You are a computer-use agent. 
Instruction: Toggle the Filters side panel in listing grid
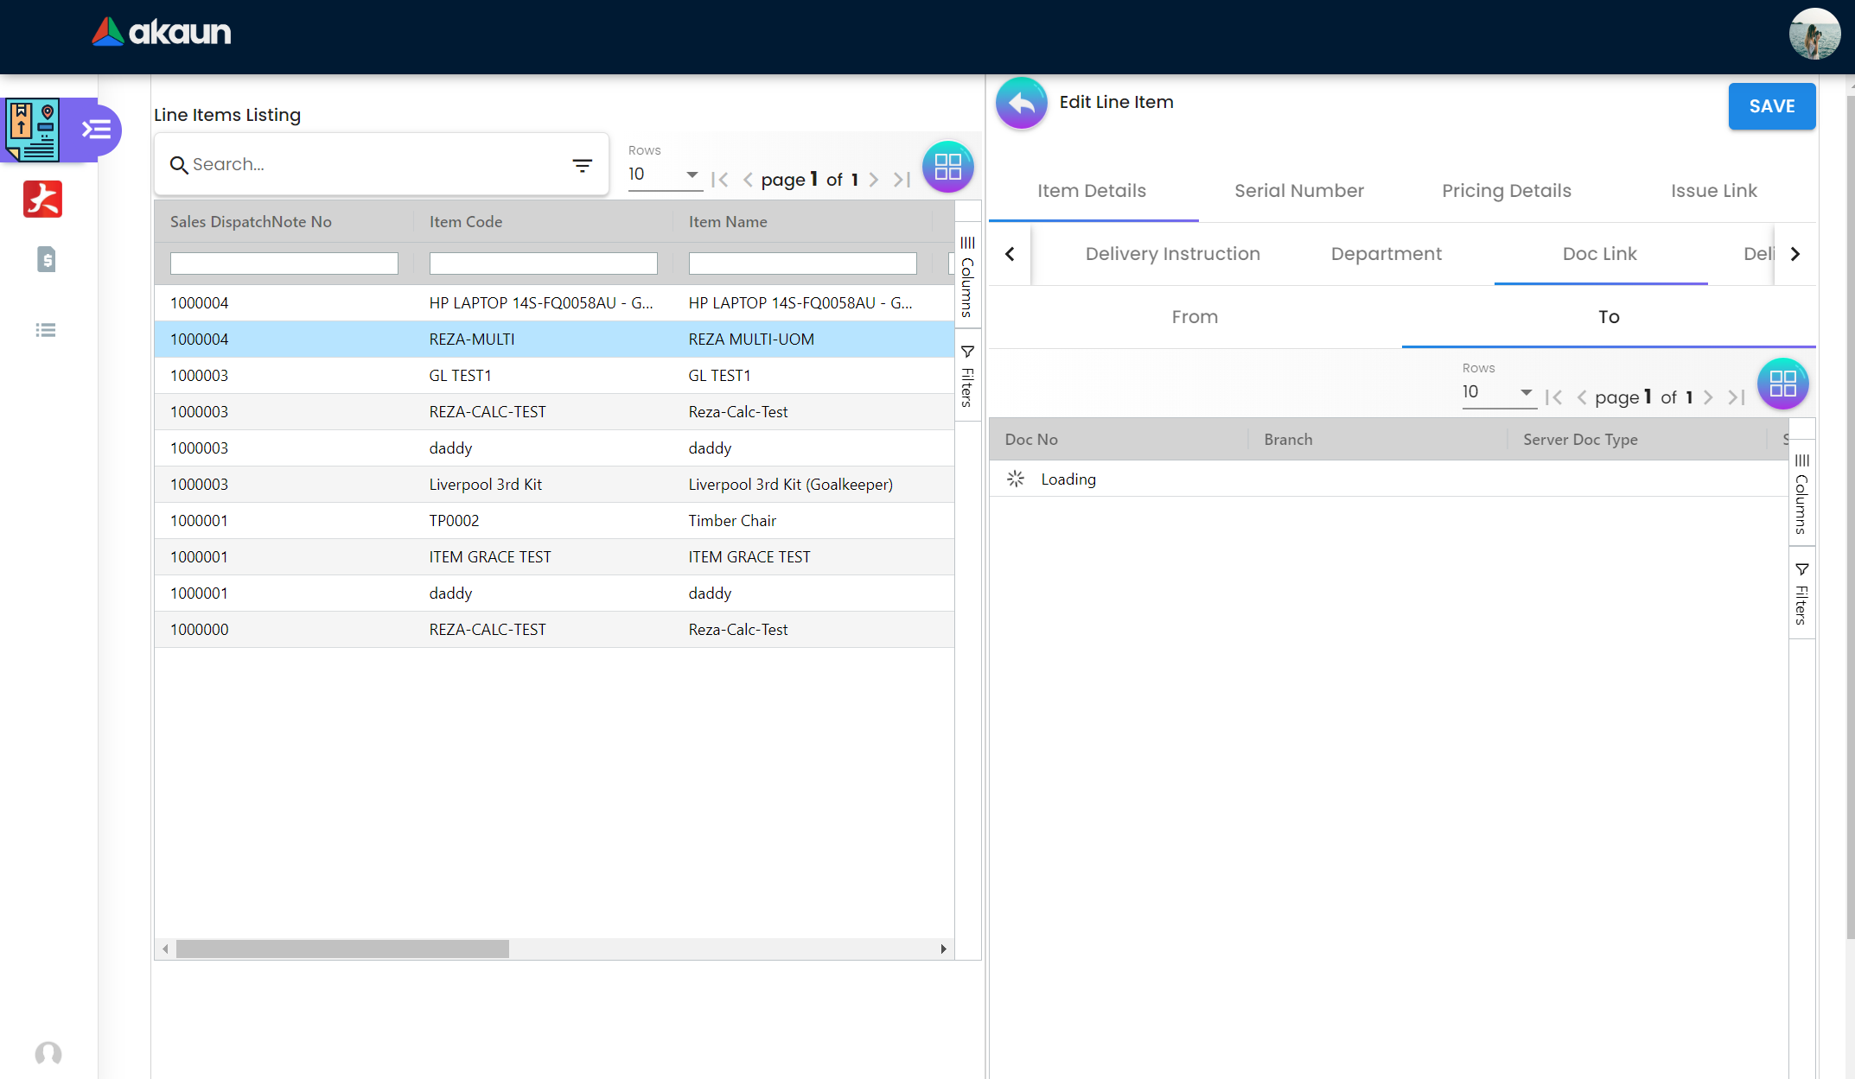point(967,376)
